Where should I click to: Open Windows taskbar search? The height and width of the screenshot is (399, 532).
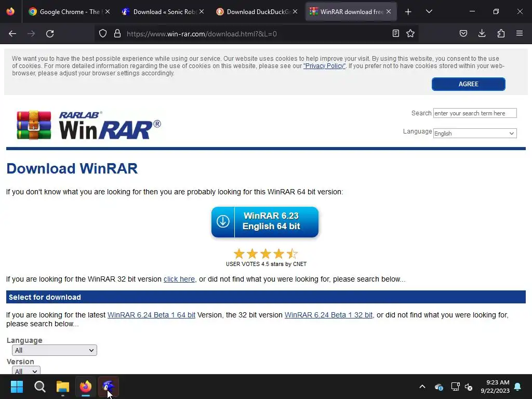coord(39,387)
